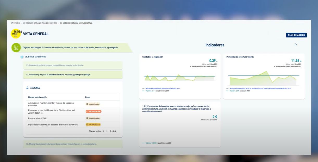
Task: Open the Filas por página dropdown
Action: click(x=105, y=131)
